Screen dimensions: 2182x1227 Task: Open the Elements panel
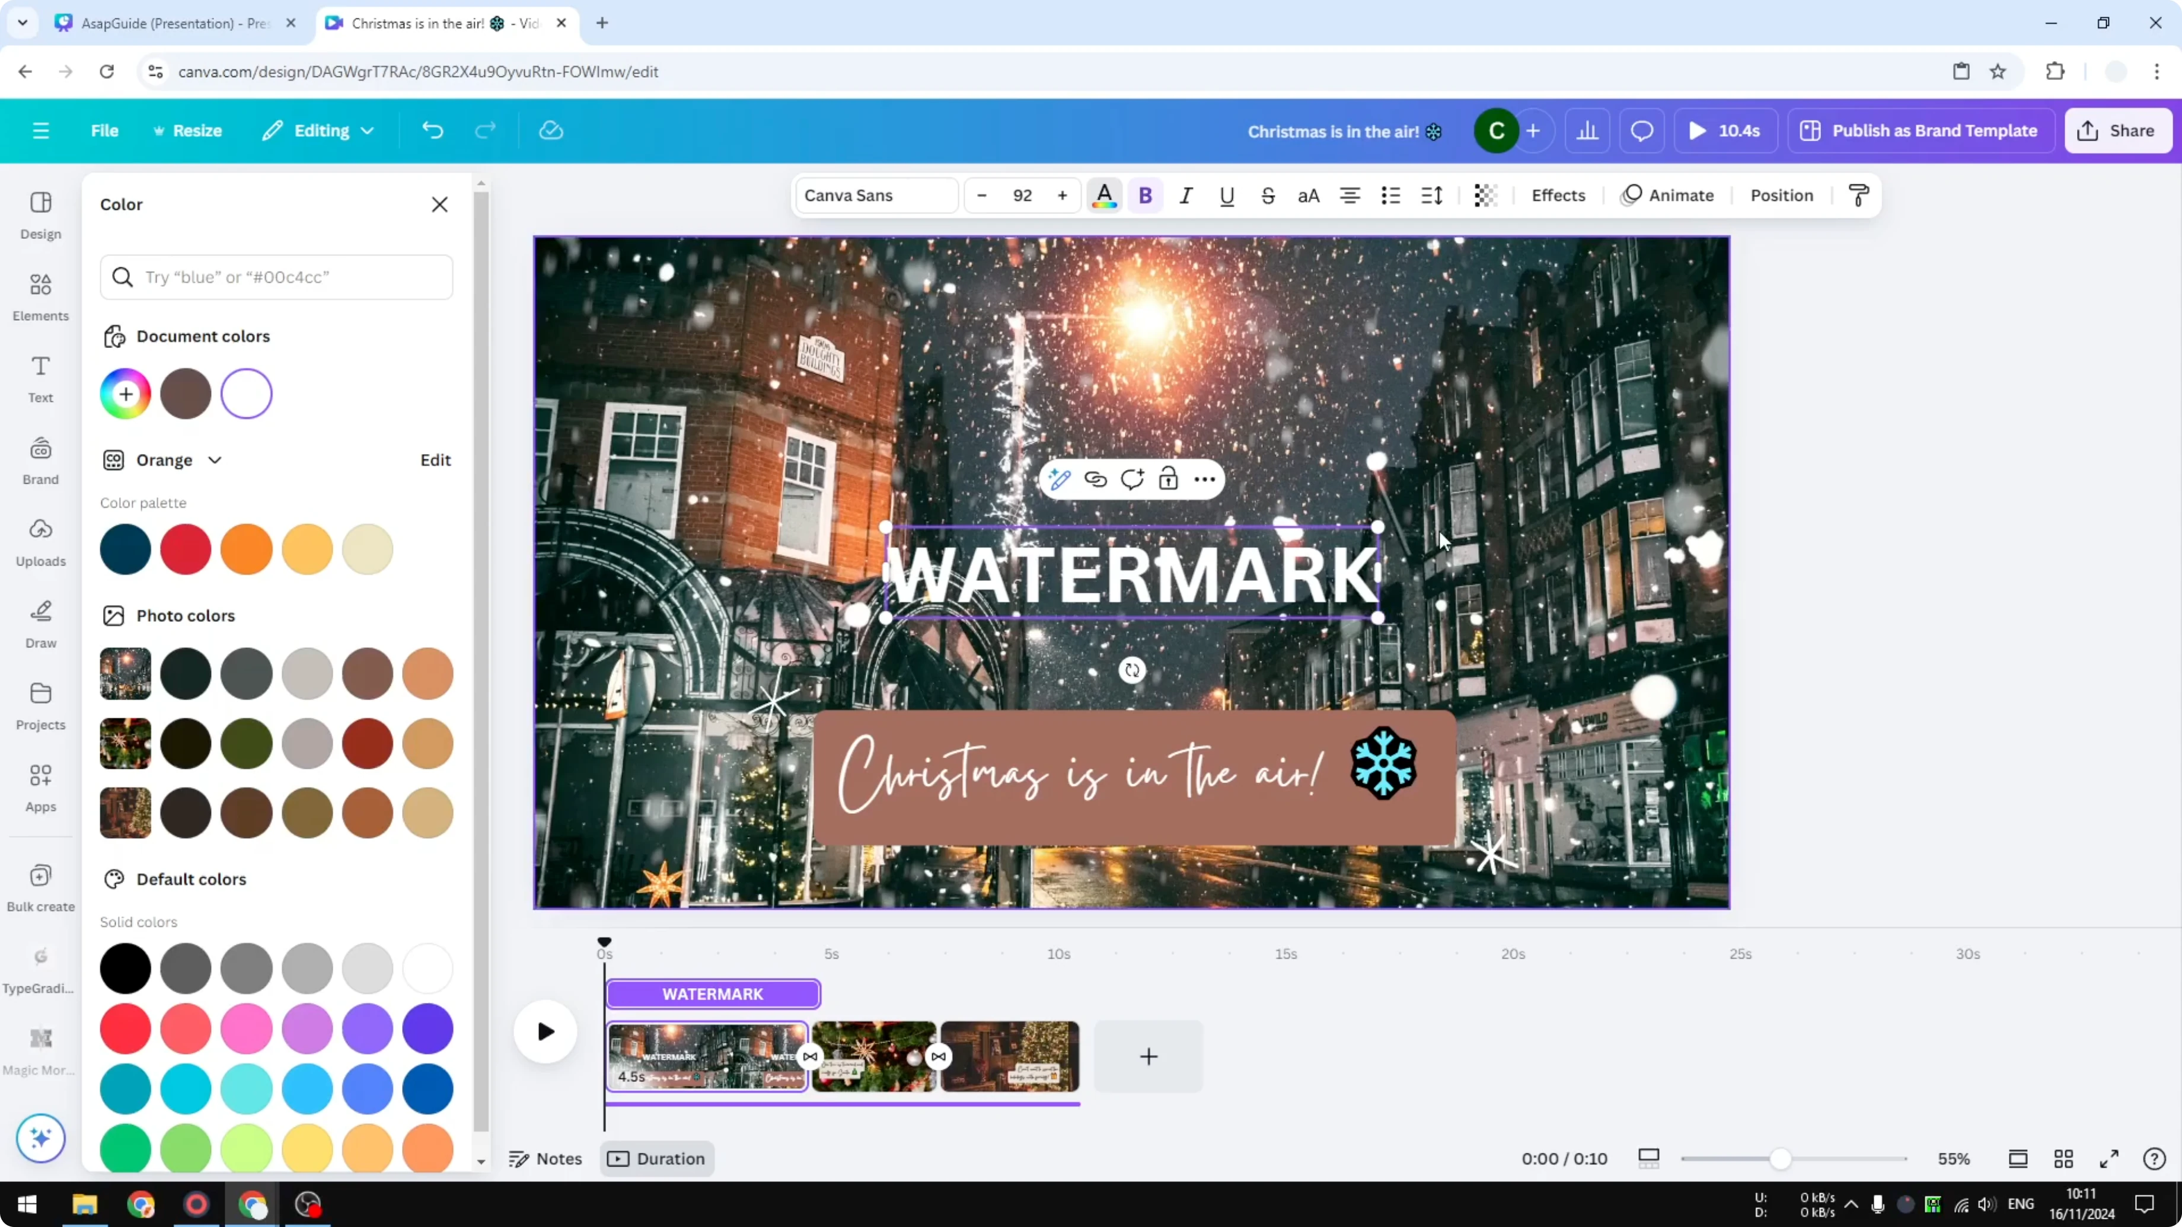[x=39, y=296]
